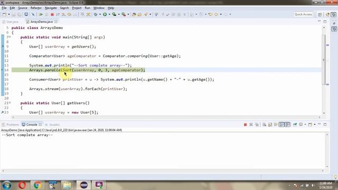Open Opera from the taskbar
Screen dimensions: 338x190
(x=22, y=185)
